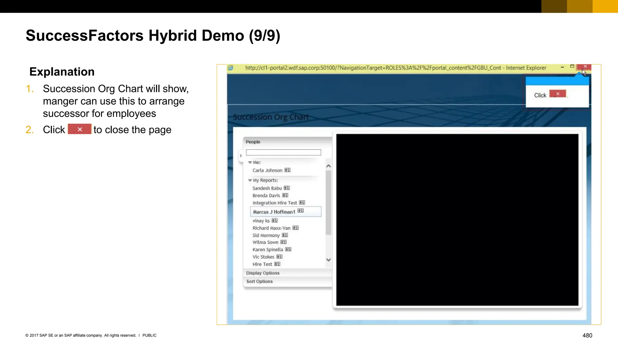
Task: Click scrollbar down arrow in People list
Action: (329, 260)
